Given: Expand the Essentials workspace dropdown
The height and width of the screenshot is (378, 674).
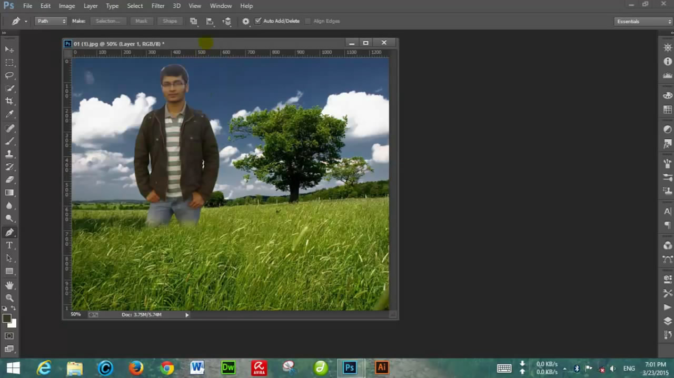Looking at the screenshot, I should pyautogui.click(x=643, y=22).
